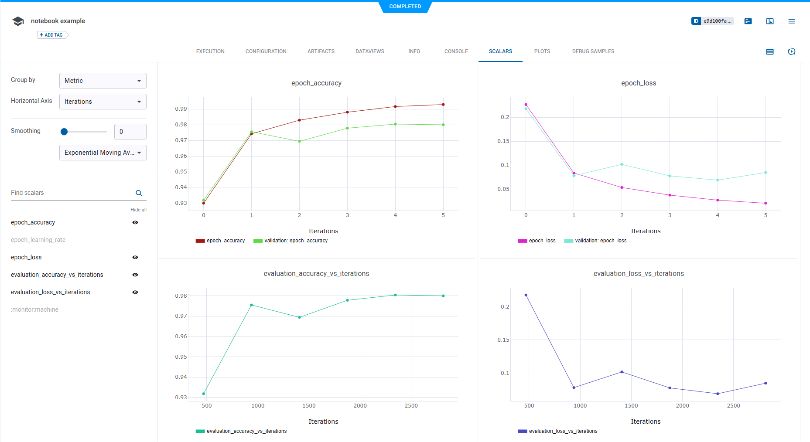
Task: Hide the epoch_accuracy scalar plot
Action: 135,222
